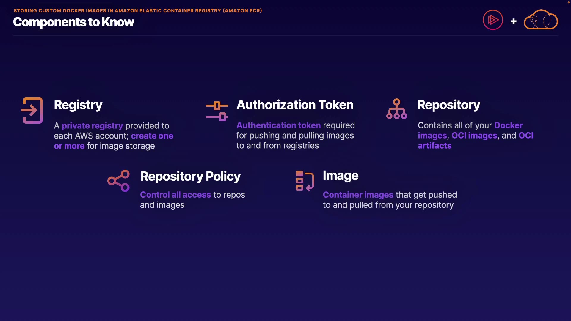The width and height of the screenshot is (571, 321).
Task: Click the Registry sign-in arrow icon
Action: [x=32, y=110]
